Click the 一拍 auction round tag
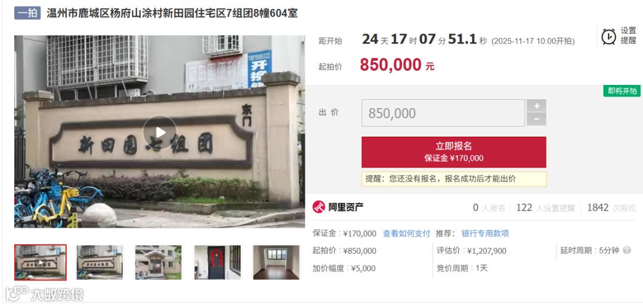643x306 pixels. [27, 13]
